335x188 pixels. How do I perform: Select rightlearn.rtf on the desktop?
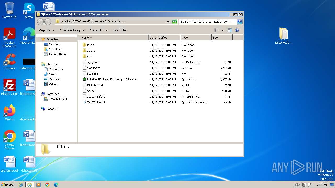pos(29,164)
